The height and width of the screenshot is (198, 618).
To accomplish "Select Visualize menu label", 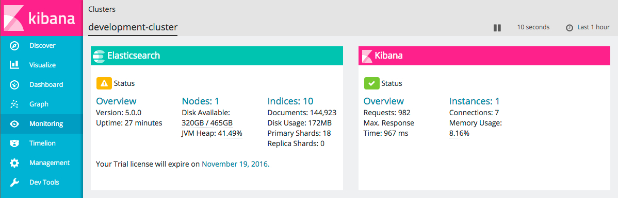I will click(43, 65).
